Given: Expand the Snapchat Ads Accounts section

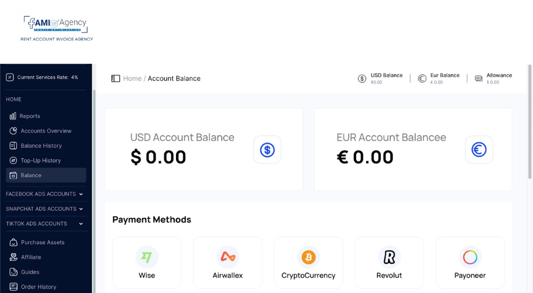Looking at the screenshot, I should [x=45, y=209].
